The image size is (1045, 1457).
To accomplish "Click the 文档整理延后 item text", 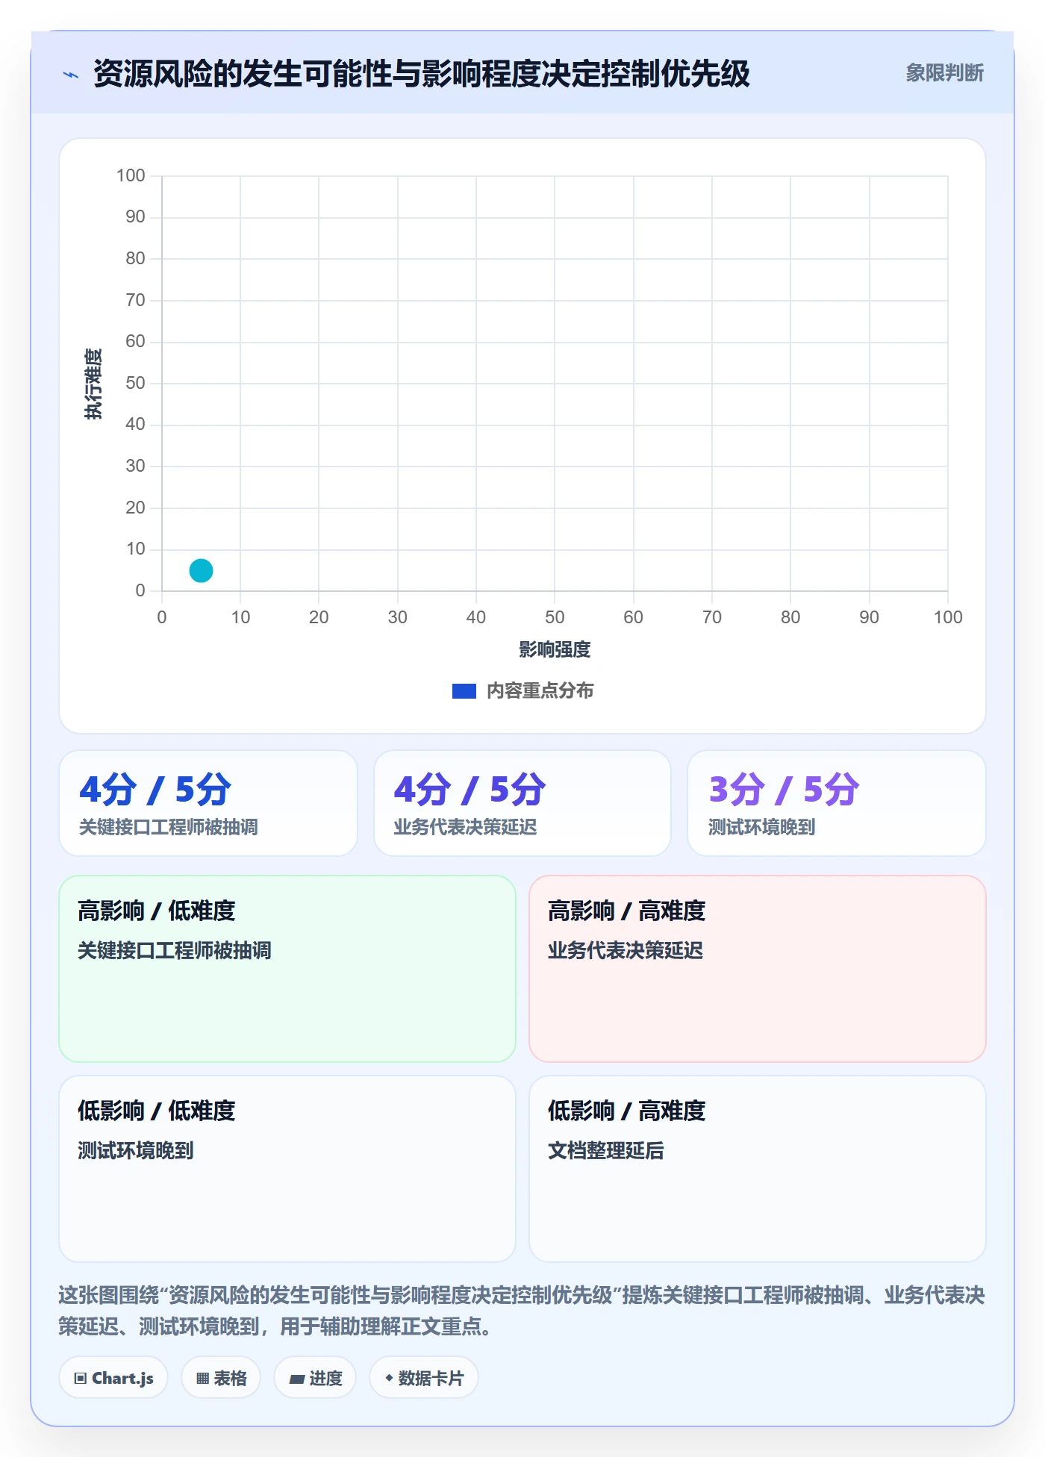I will [x=605, y=1150].
